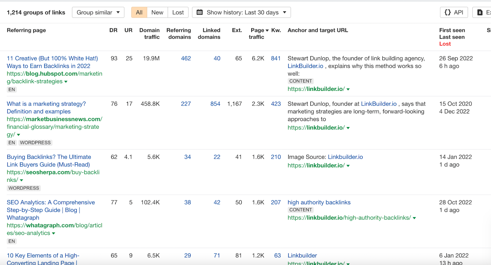Open the whatagraph.com referring URL
Viewport: 491px width, 265px height.
click(55, 229)
